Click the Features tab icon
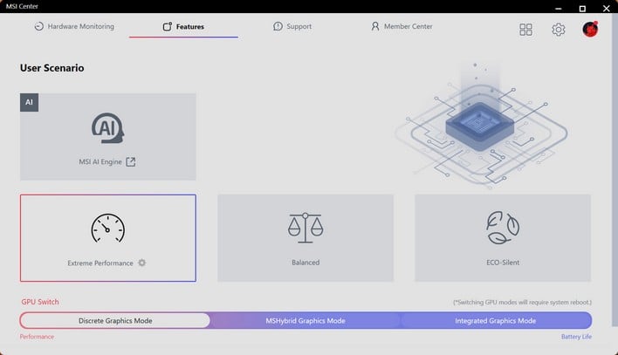 point(167,26)
